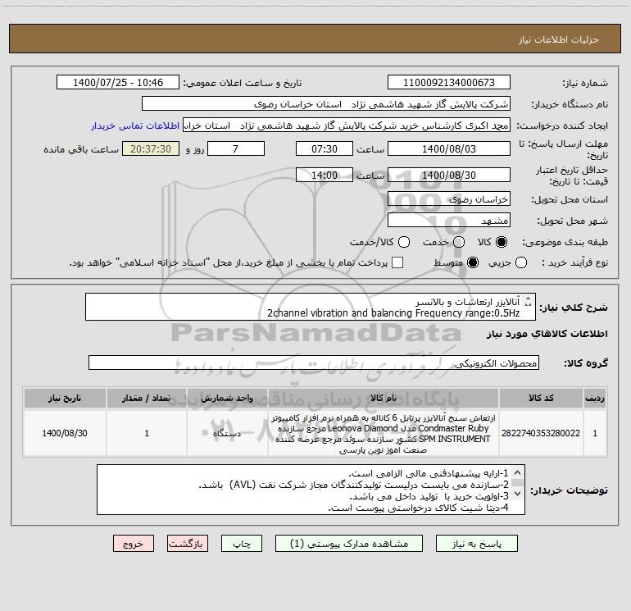
Task: Click the price validity date 1400/08/30 field
Action: pyautogui.click(x=449, y=175)
